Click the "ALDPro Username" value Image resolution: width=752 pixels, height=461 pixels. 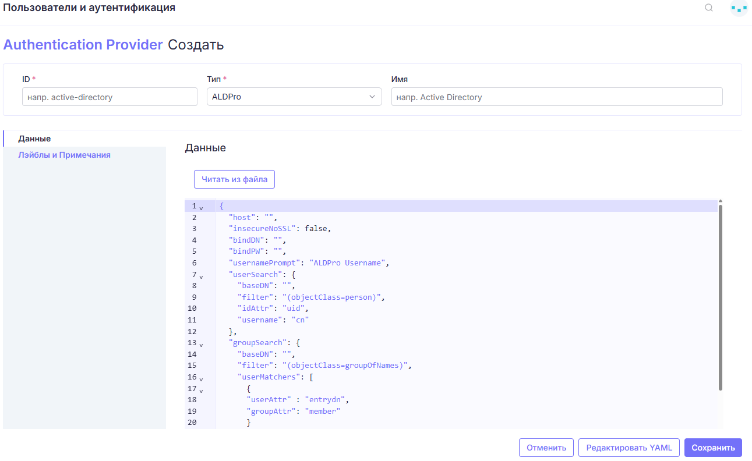(347, 263)
